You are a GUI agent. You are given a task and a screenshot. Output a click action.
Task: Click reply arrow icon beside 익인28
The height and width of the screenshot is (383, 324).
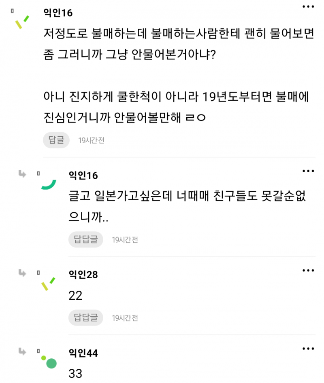point(22,273)
